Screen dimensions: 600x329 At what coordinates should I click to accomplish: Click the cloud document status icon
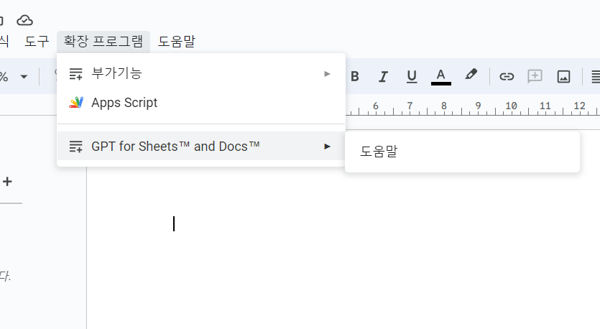coord(25,20)
